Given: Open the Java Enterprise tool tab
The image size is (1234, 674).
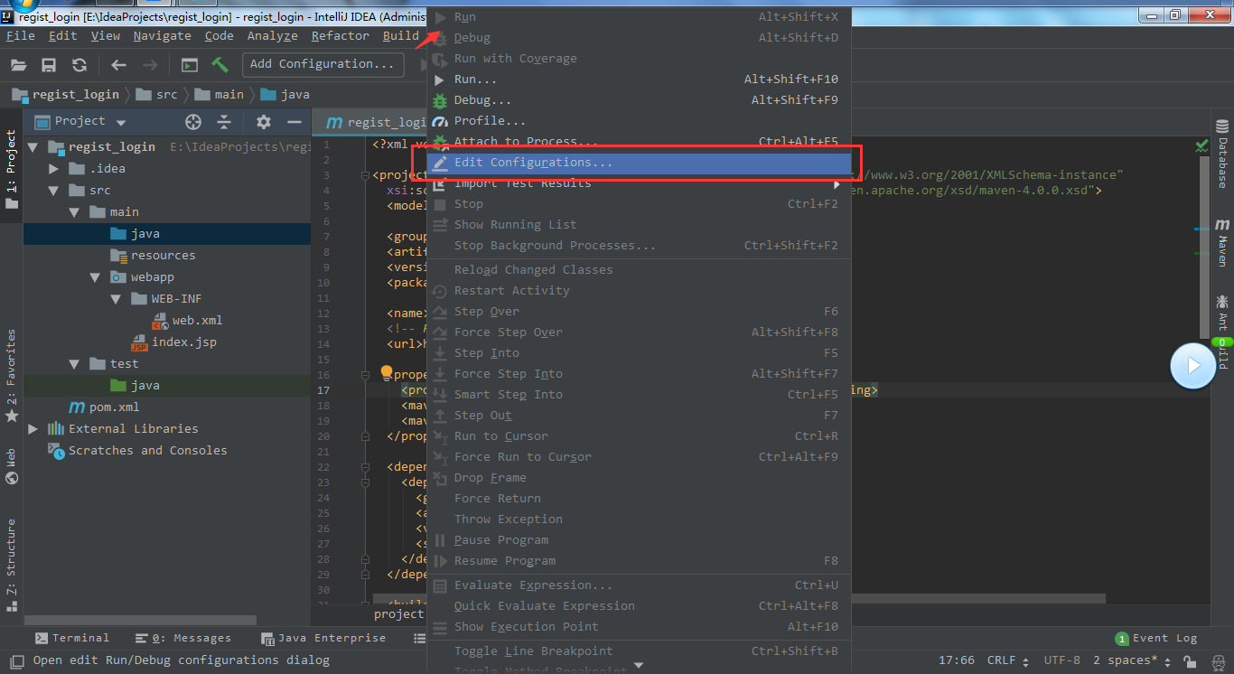Looking at the screenshot, I should [323, 638].
